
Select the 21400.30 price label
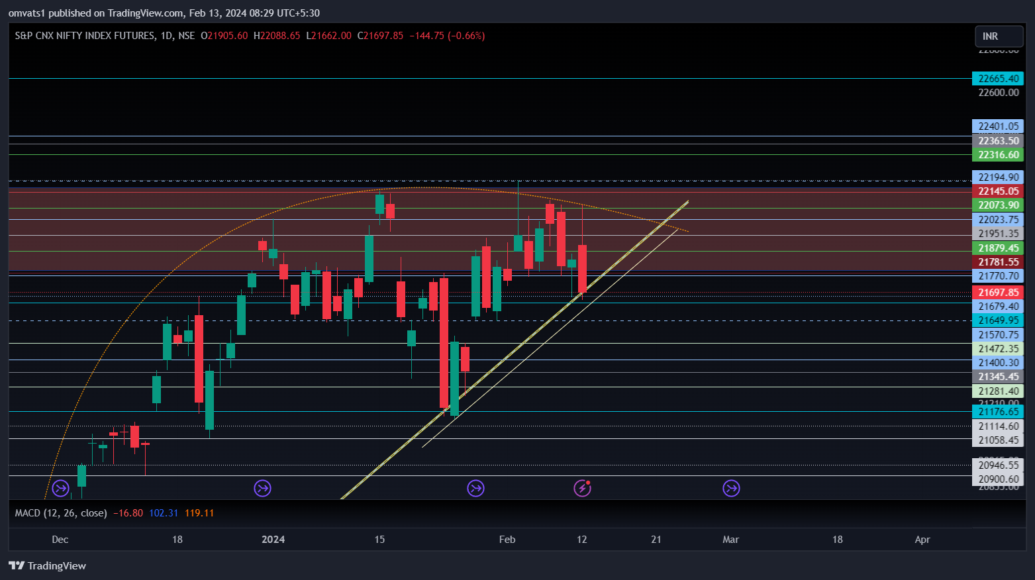pos(997,363)
